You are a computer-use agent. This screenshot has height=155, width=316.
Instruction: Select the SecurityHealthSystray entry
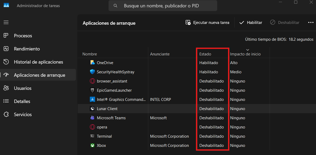coord(116,72)
